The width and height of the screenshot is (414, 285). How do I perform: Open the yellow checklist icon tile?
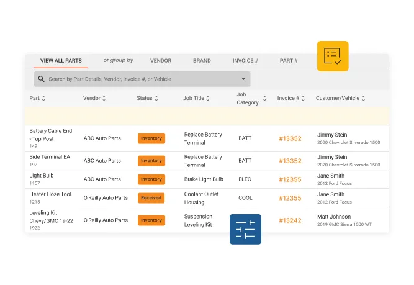(x=333, y=56)
